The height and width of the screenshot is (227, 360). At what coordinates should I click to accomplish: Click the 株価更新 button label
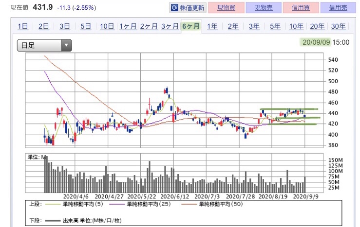192,8
